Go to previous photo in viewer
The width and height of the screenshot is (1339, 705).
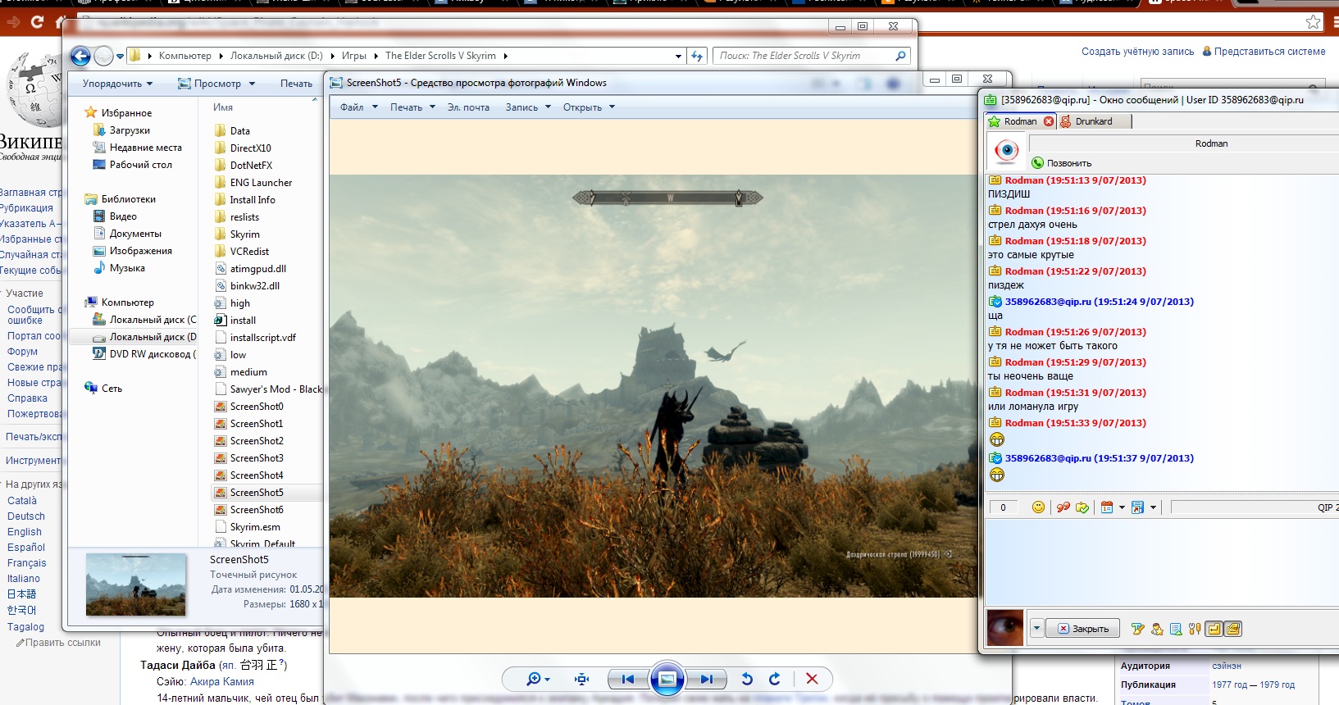pyautogui.click(x=627, y=679)
